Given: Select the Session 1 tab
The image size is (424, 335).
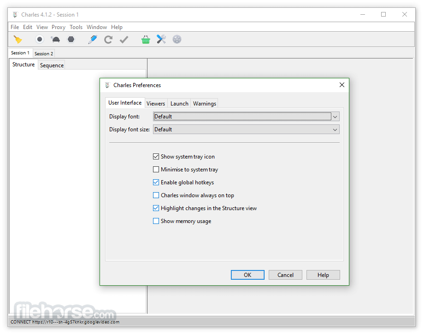Looking at the screenshot, I should tap(20, 53).
